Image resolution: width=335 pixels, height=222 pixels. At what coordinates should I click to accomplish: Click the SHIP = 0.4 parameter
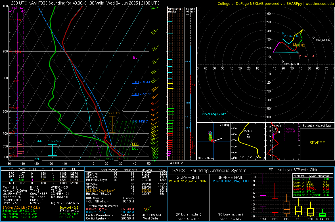(x=66, y=217)
